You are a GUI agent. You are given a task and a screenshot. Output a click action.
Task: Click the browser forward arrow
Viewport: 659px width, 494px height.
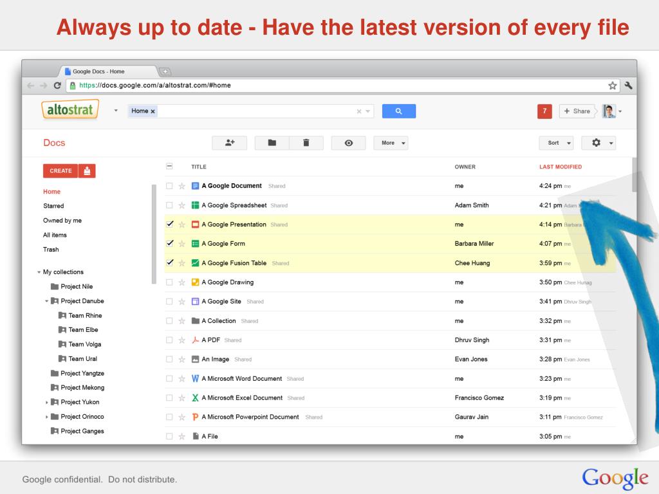pyautogui.click(x=44, y=86)
